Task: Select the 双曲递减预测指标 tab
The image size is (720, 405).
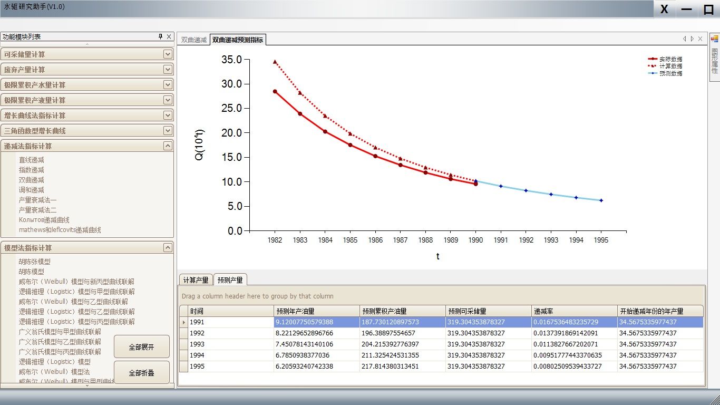Action: click(x=238, y=40)
